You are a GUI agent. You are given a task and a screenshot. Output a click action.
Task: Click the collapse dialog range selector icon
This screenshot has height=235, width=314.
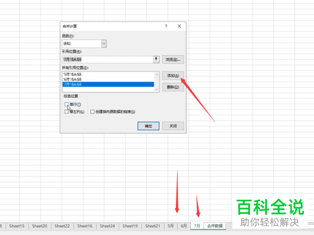pos(156,60)
